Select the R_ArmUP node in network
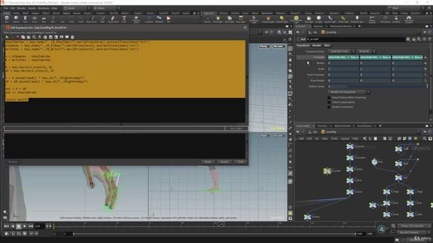Screen dimensions: 433x243 coord(327,171)
